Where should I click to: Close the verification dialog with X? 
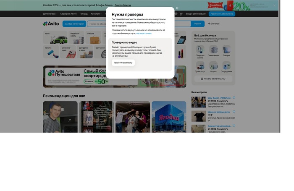(177, 8)
